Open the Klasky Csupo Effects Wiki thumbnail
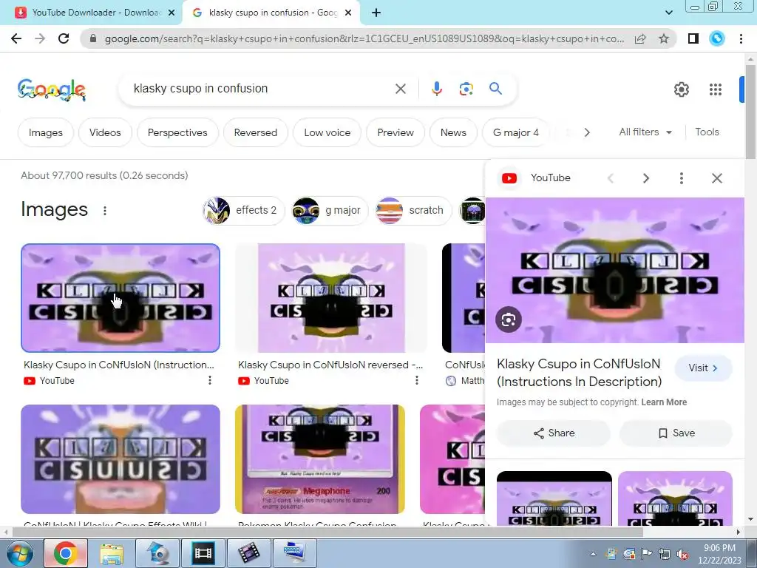 point(120,459)
